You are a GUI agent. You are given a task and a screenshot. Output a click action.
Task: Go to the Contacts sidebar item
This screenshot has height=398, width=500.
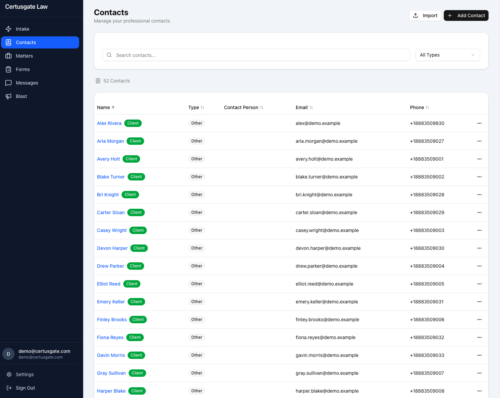coord(40,42)
